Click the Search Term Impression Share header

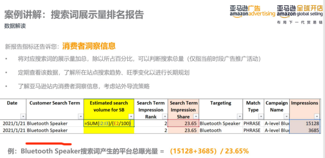[x=183, y=109]
